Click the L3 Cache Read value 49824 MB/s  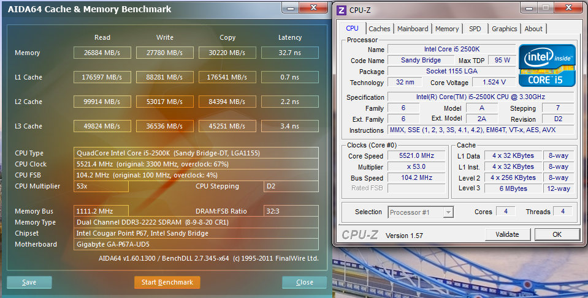pyautogui.click(x=102, y=126)
